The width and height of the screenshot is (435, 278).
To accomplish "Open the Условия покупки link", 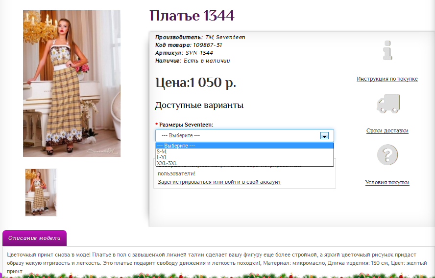I will [387, 182].
